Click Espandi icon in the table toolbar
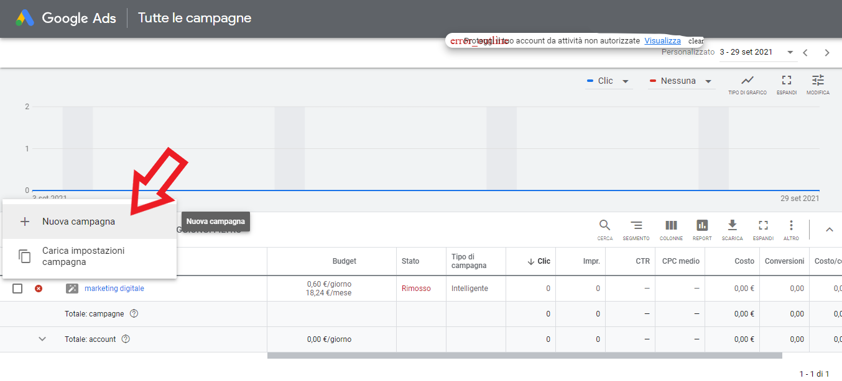842x381 pixels. [x=763, y=226]
